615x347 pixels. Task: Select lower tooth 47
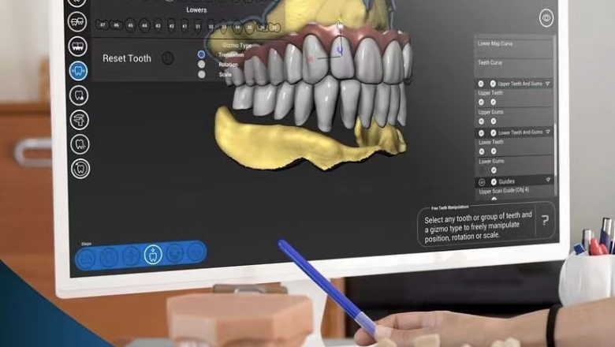[102, 24]
